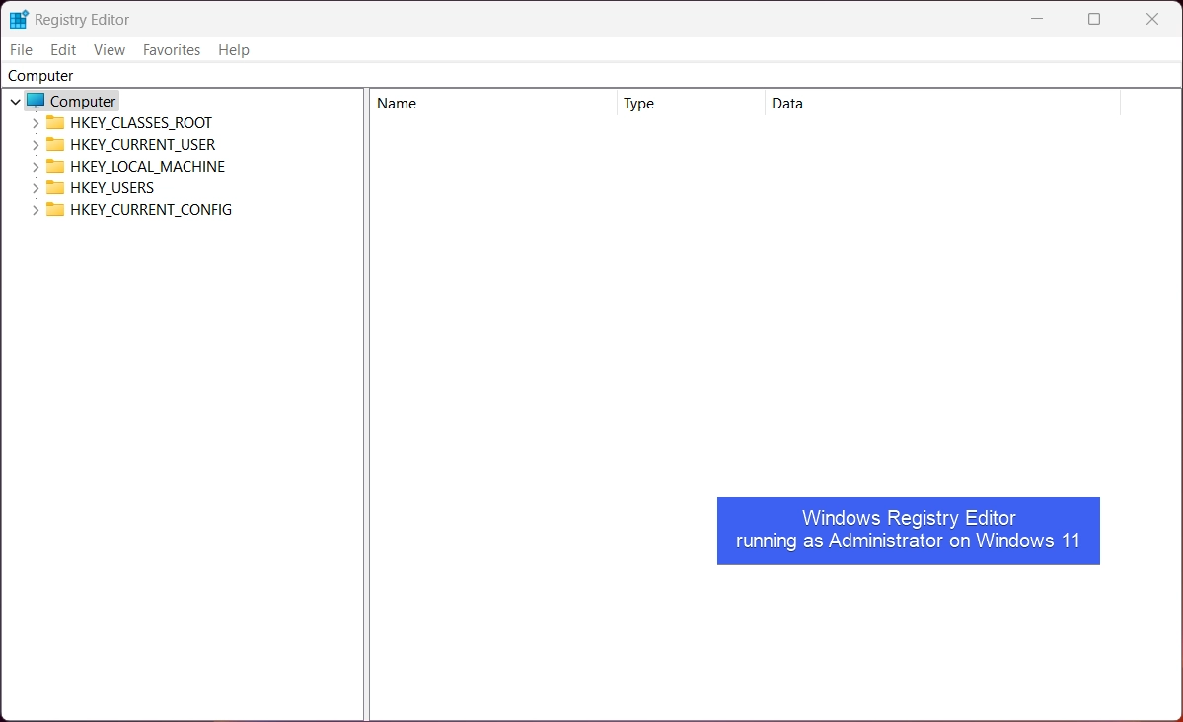Click the HKEY_USERS folder icon
This screenshot has height=722, width=1183.
coord(55,187)
